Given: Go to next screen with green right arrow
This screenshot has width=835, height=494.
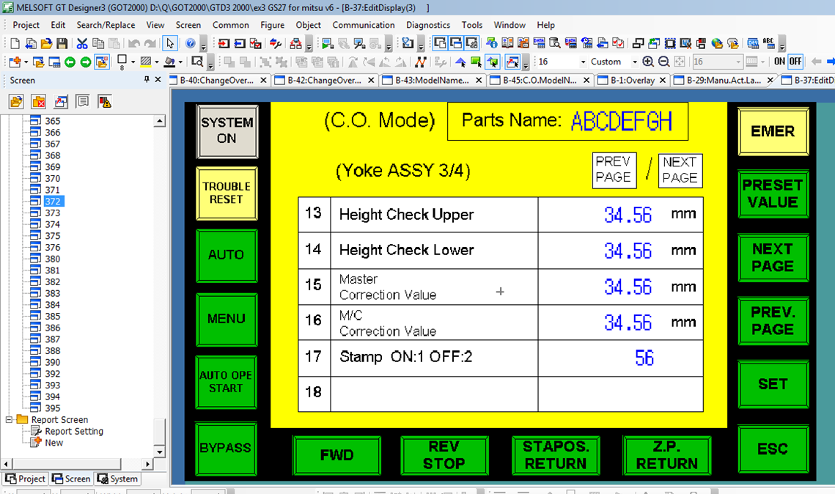Looking at the screenshot, I should click(85, 62).
